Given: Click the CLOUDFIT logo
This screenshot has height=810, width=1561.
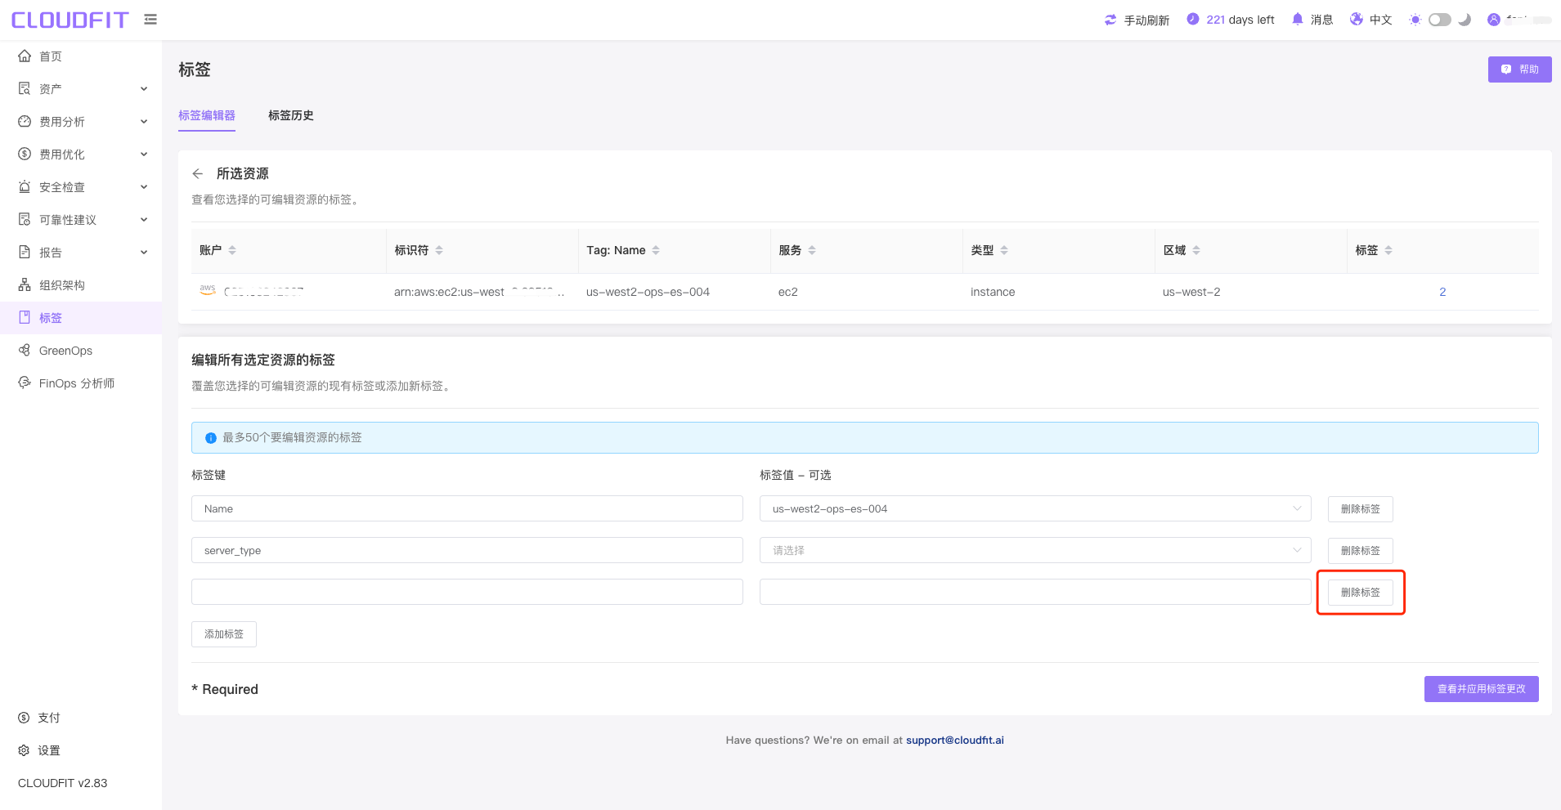Looking at the screenshot, I should [70, 20].
